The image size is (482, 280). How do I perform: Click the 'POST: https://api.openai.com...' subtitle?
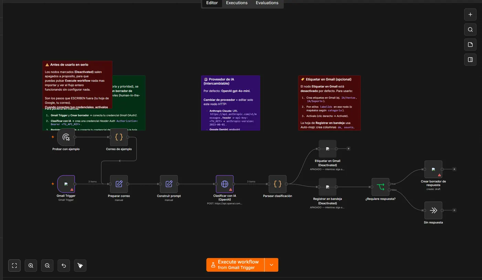(225, 203)
